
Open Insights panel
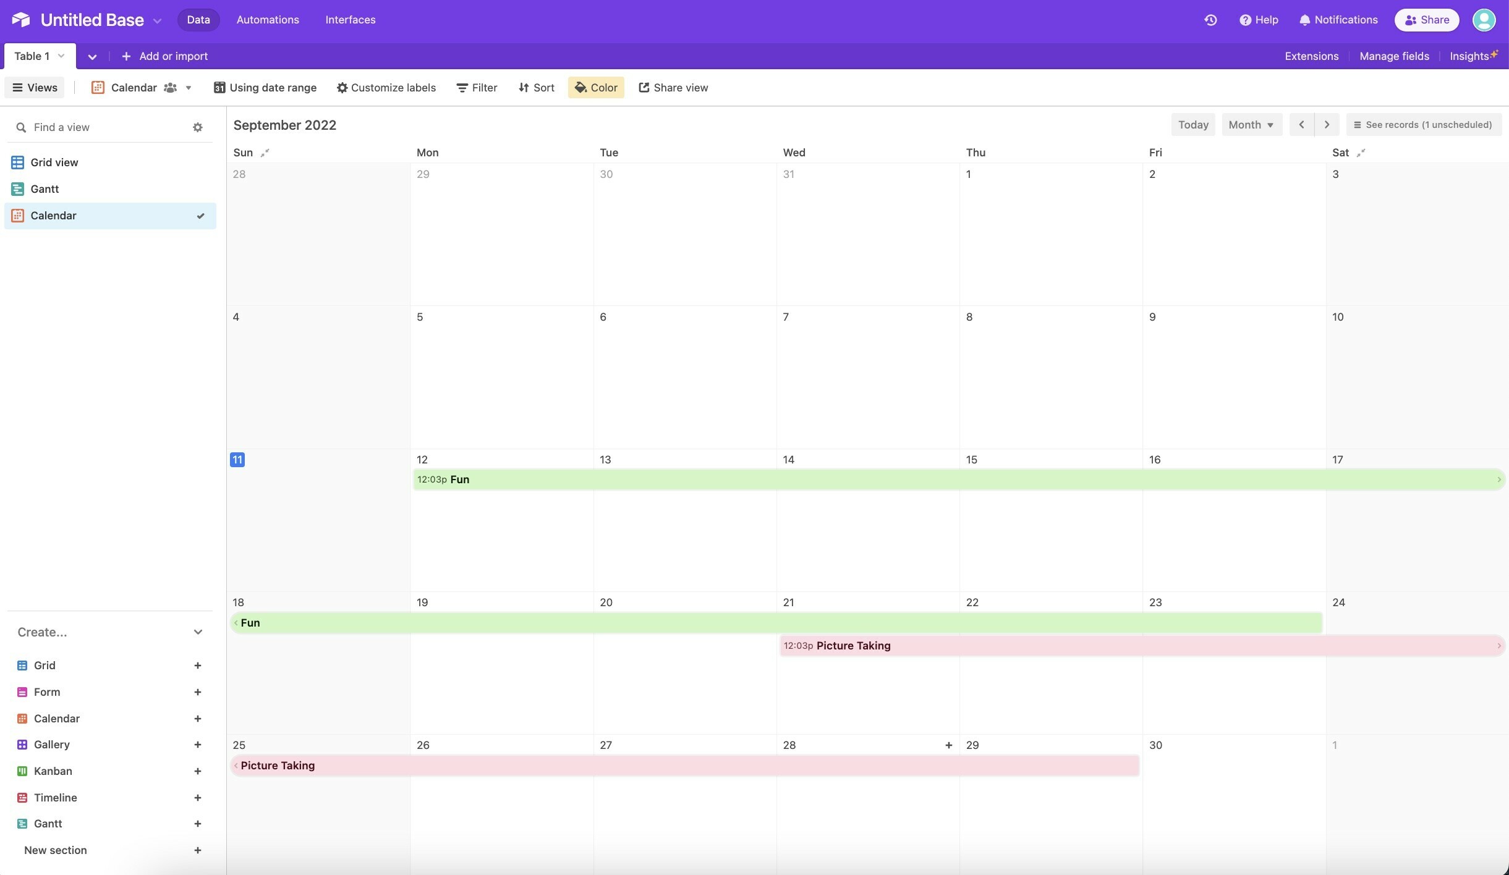1473,56
